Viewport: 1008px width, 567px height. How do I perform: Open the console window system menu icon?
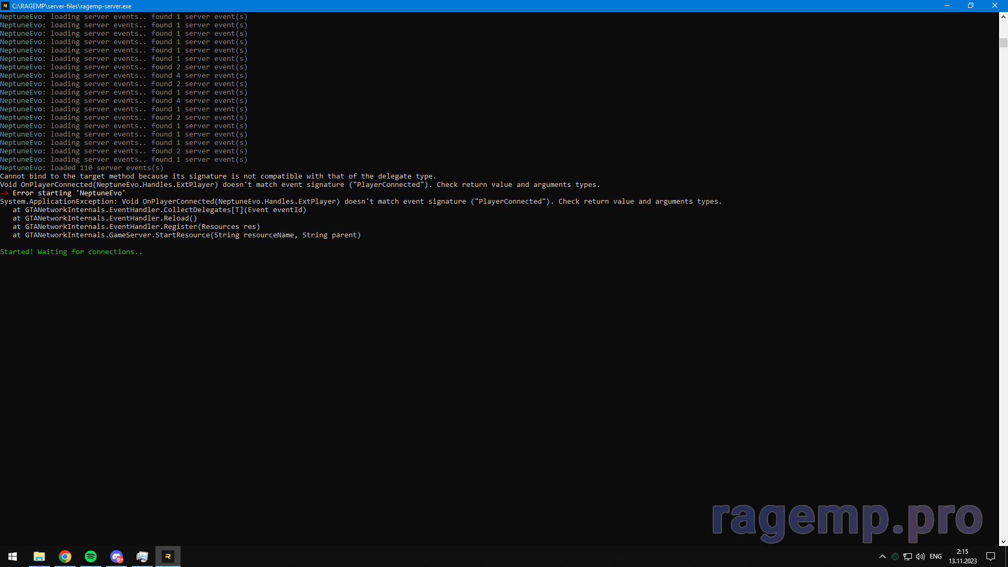pos(5,6)
